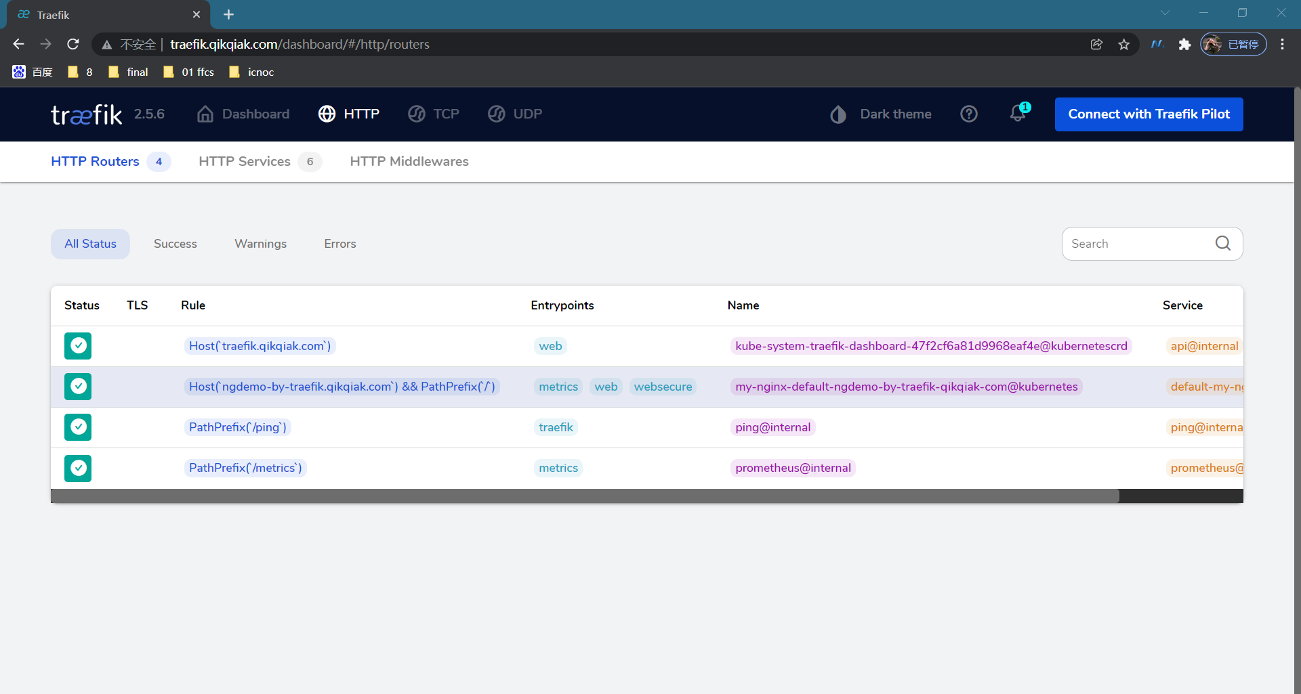Click kube-system-traefik-dashboard router name

(931, 346)
